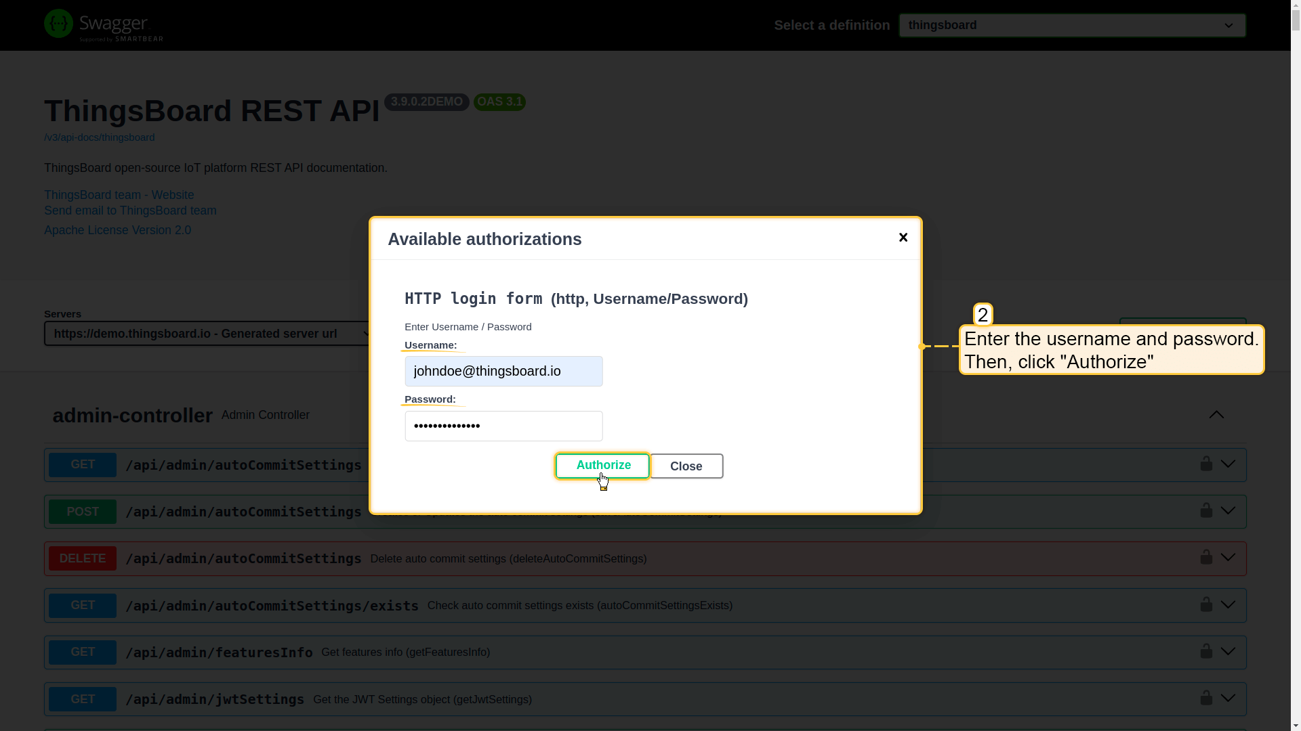This screenshot has width=1301, height=731.
Task: Expand the DELETE autoCommitSettings endpoint chevron
Action: point(1228,558)
